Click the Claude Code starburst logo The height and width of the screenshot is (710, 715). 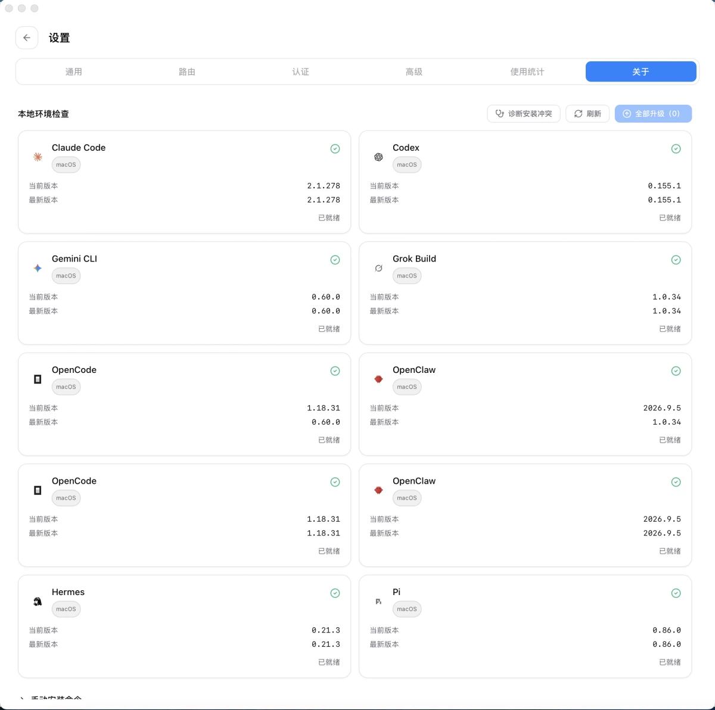tap(38, 157)
